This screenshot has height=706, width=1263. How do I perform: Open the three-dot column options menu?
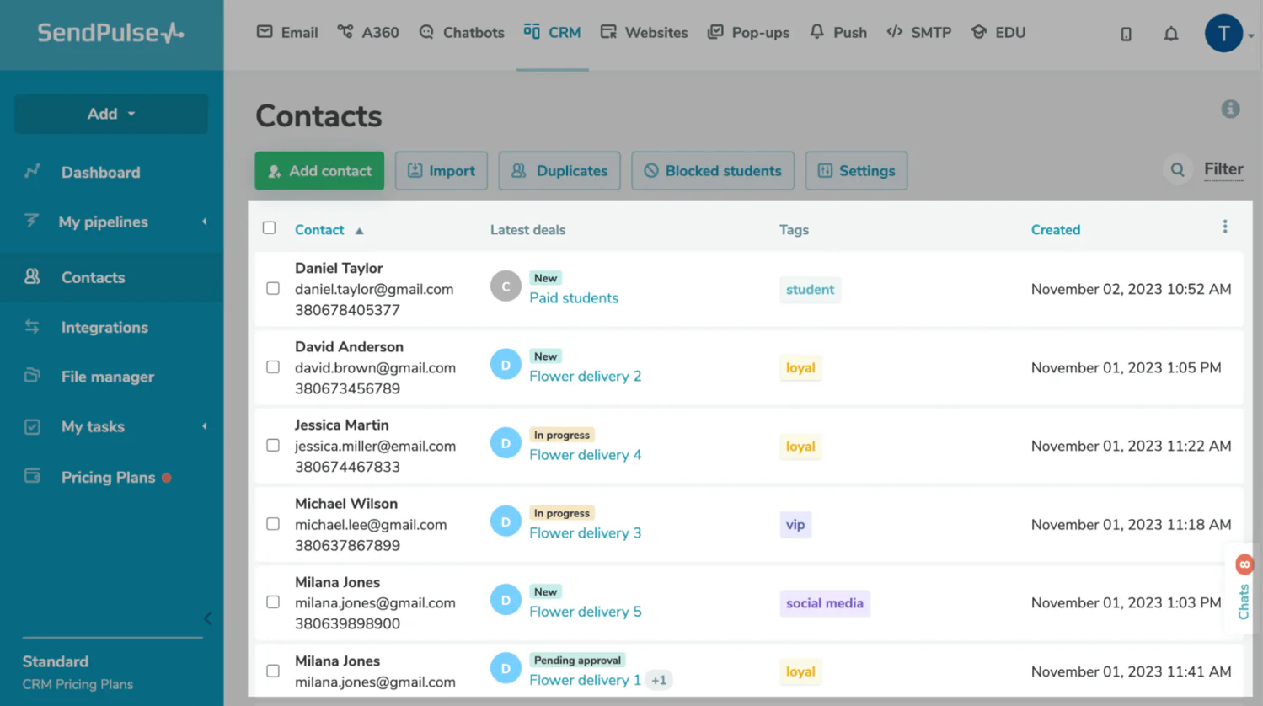pos(1224,227)
